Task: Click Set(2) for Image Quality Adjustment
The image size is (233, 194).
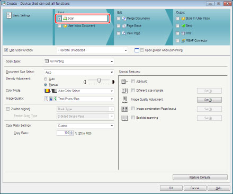Action: 209,100
